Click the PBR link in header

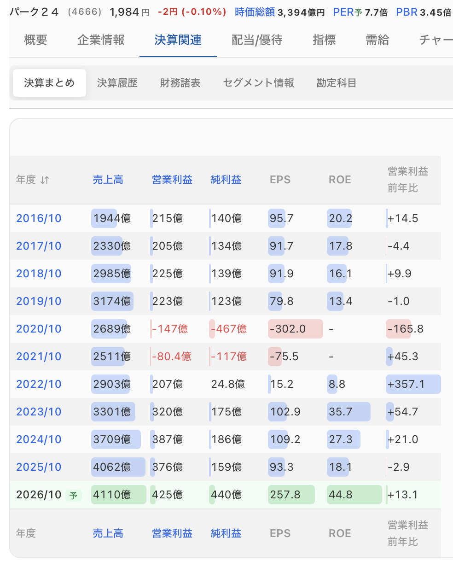pyautogui.click(x=406, y=12)
